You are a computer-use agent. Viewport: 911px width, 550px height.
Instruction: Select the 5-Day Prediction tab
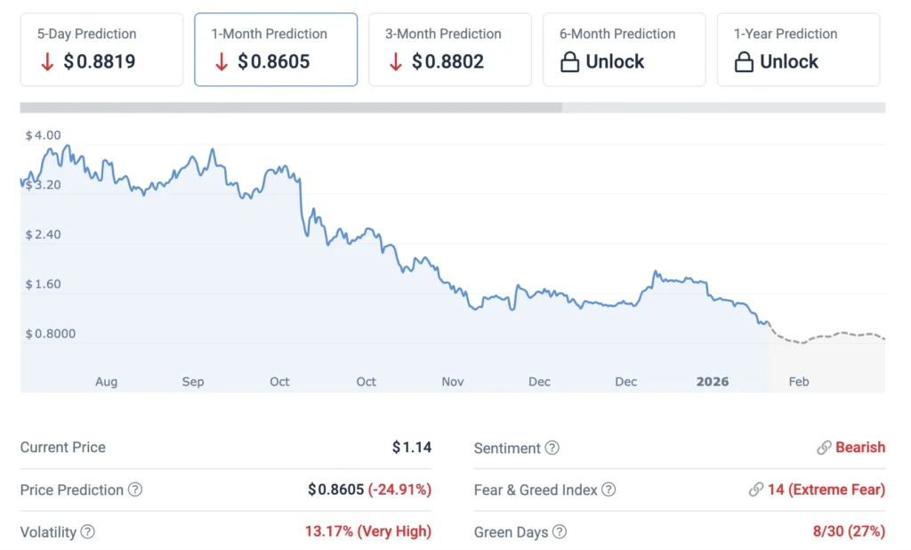tap(101, 49)
